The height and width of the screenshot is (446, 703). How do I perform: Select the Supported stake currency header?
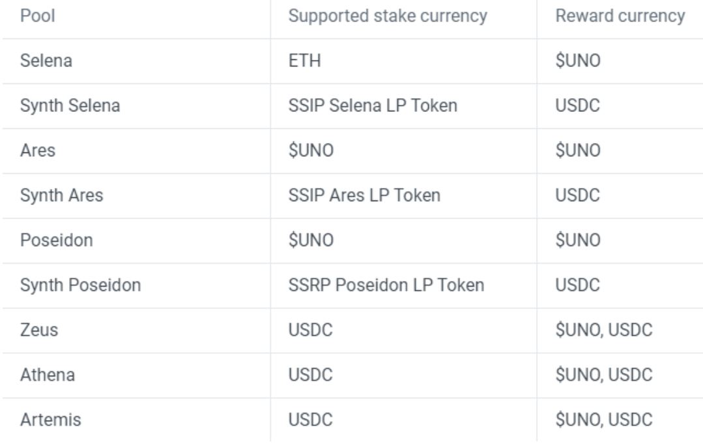388,16
